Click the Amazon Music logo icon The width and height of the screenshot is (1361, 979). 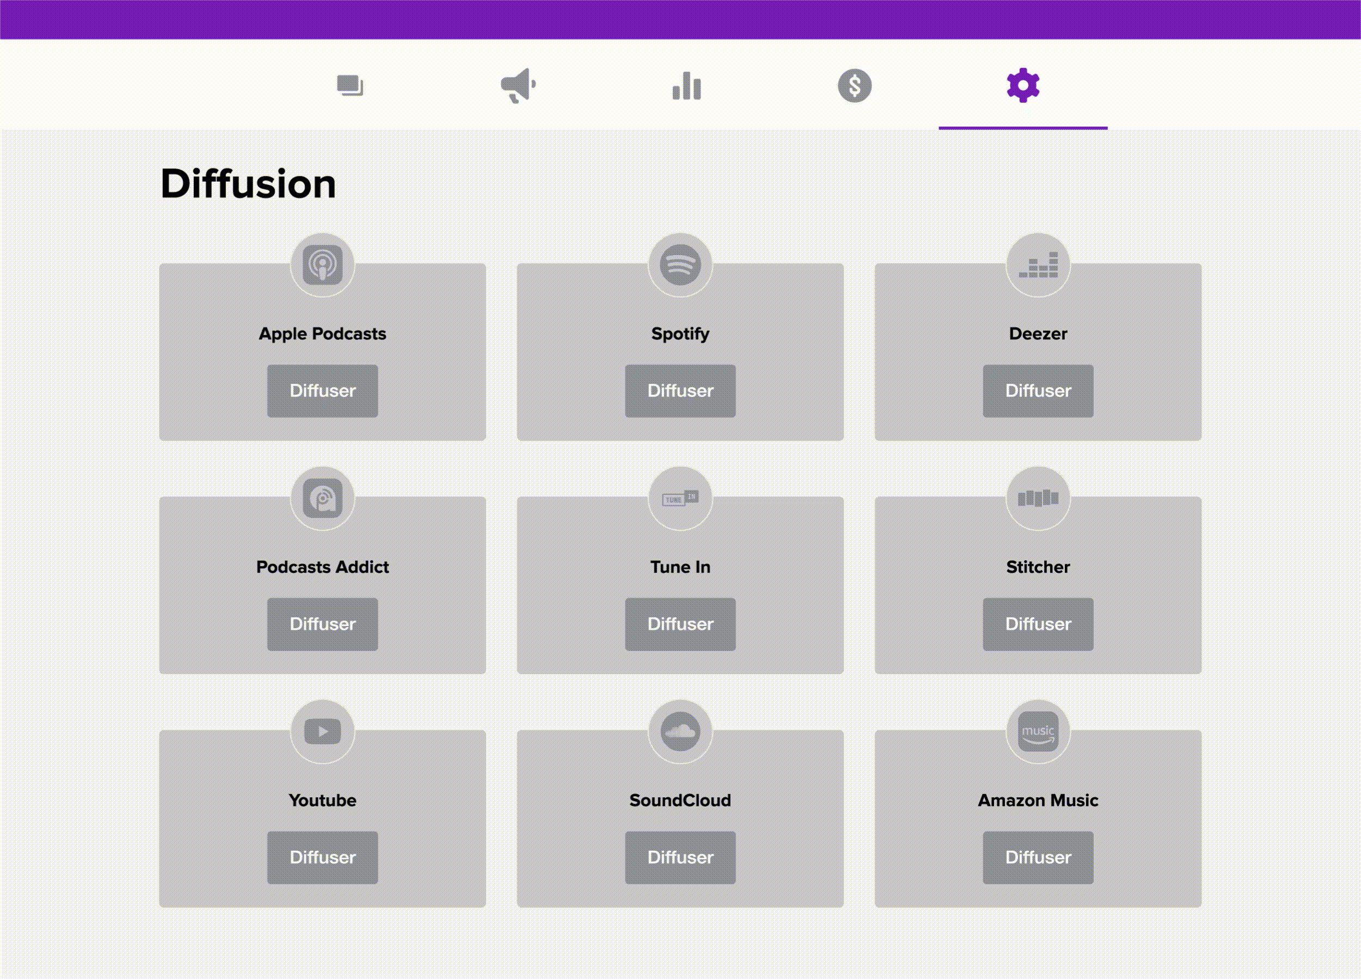point(1038,732)
